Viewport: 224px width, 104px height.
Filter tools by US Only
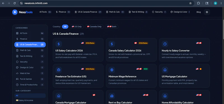pyautogui.click(x=76, y=27)
